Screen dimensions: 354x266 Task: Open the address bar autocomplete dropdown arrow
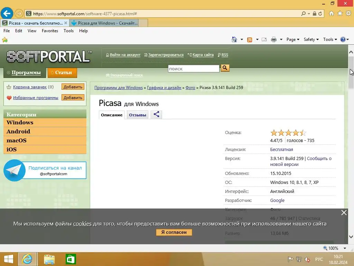click(309, 14)
